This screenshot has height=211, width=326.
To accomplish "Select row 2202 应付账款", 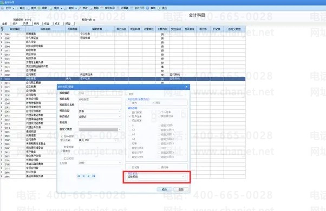I will [x=123, y=75].
